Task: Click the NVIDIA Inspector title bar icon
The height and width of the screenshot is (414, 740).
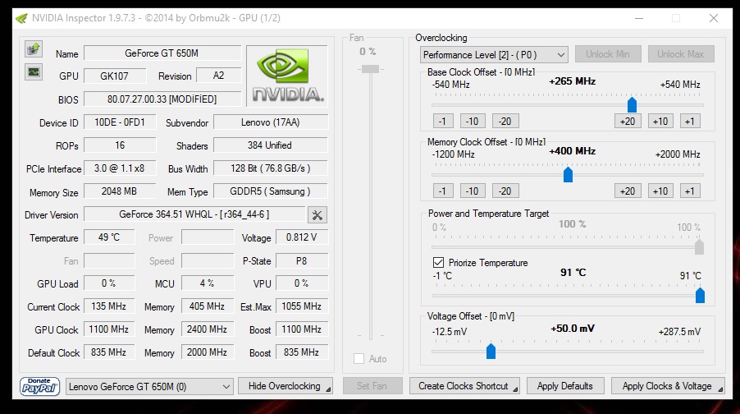Action: pos(21,18)
